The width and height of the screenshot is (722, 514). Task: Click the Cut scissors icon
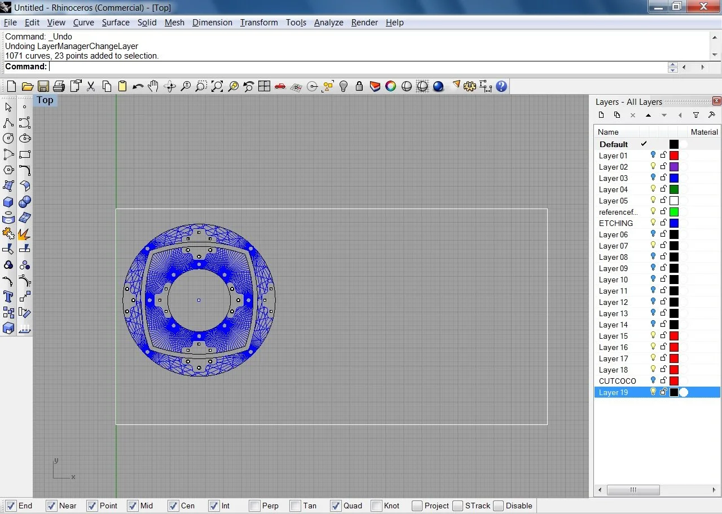(90, 86)
